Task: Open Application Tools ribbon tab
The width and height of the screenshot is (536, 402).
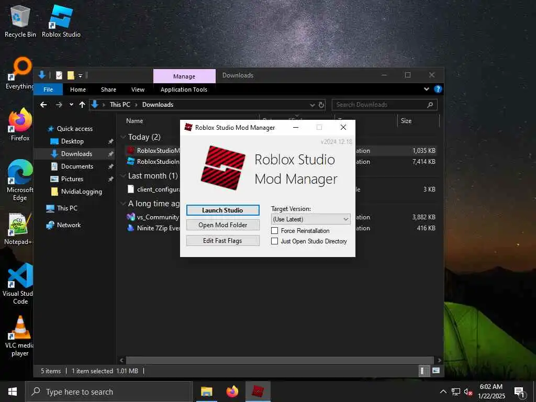Action: pyautogui.click(x=184, y=90)
